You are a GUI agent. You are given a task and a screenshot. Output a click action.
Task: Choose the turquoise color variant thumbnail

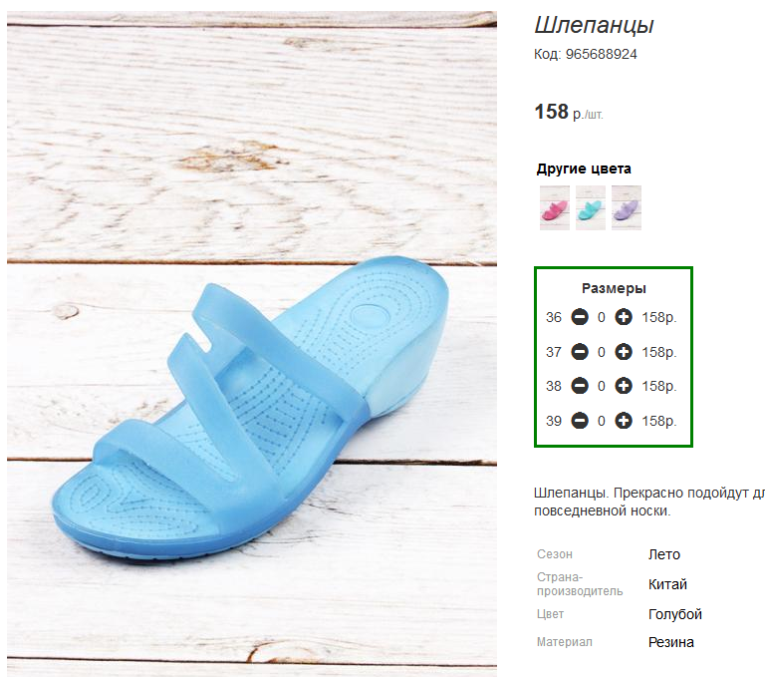(x=591, y=207)
